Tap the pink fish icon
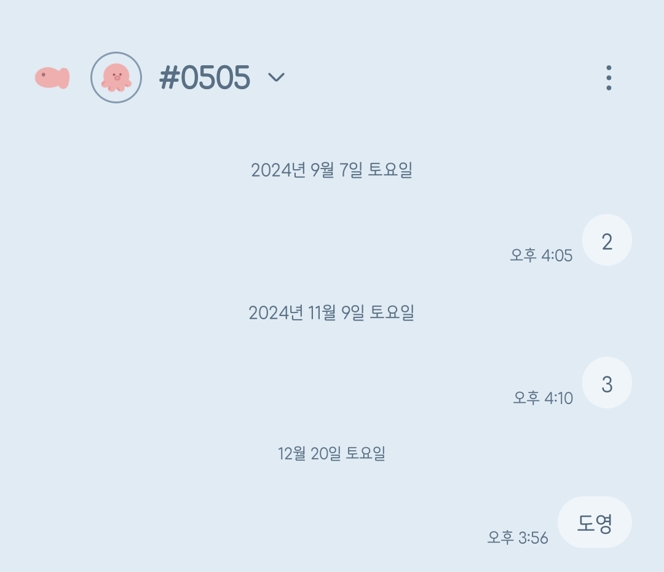Image resolution: width=664 pixels, height=572 pixels. (52, 77)
